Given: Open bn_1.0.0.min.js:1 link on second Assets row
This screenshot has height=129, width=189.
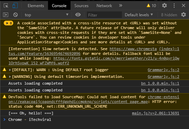Looking at the screenshot, I should pyautogui.click(x=160, y=90).
